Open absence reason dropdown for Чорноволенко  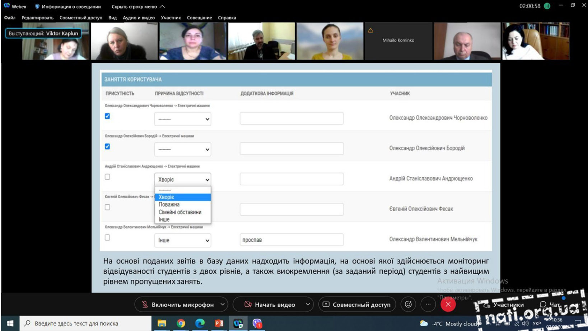click(x=183, y=119)
